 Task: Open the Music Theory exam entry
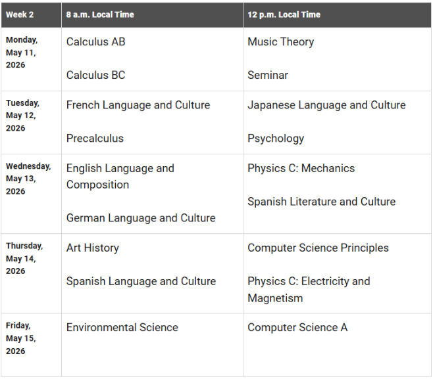pyautogui.click(x=280, y=41)
